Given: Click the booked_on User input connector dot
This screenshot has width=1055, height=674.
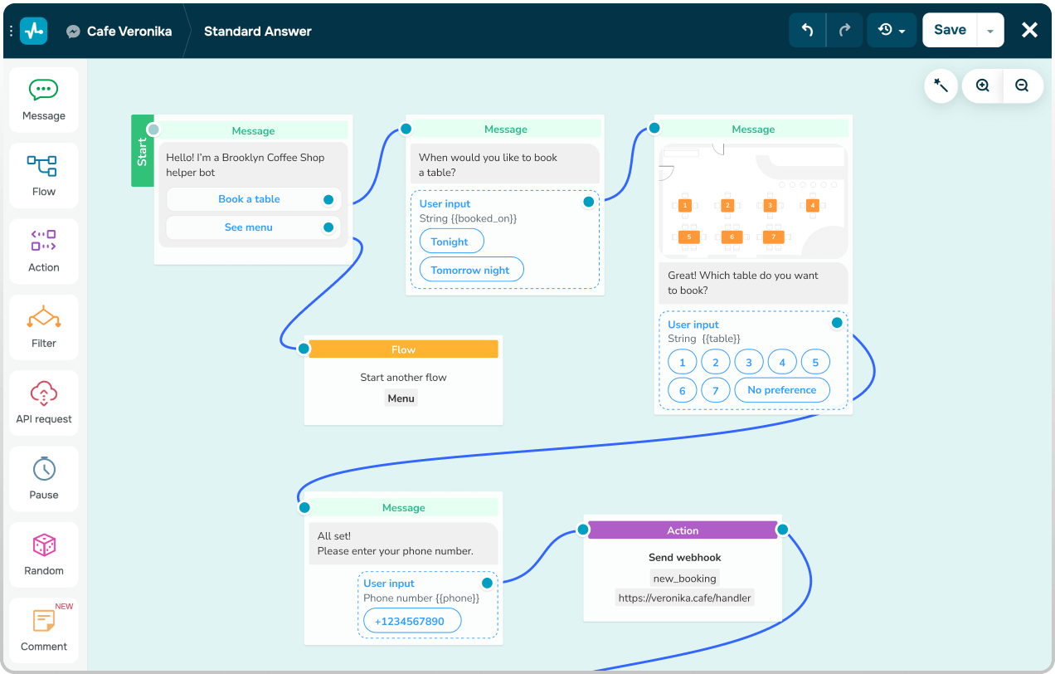Looking at the screenshot, I should (589, 202).
